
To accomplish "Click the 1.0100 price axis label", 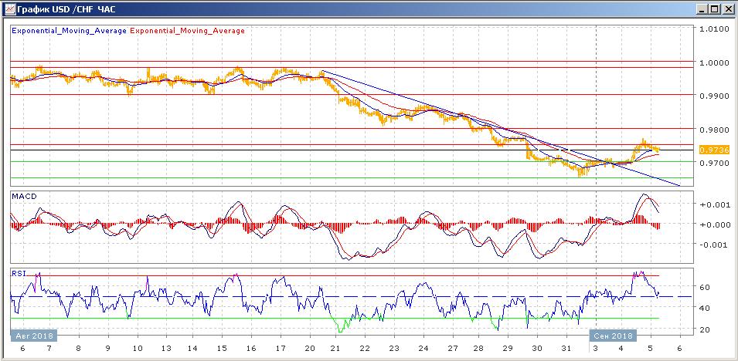I will coord(714,30).
